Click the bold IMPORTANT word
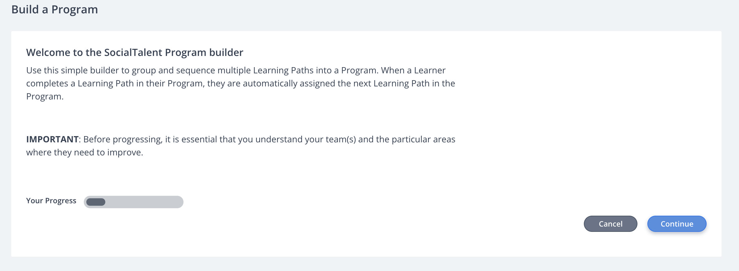Viewport: 739px width, 271px height. (52, 139)
